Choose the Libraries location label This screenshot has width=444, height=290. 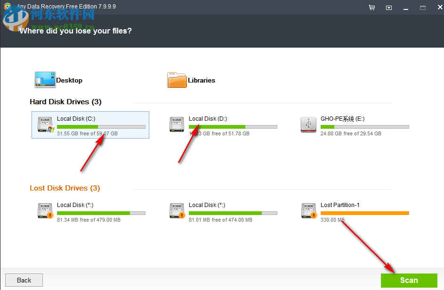(202, 81)
